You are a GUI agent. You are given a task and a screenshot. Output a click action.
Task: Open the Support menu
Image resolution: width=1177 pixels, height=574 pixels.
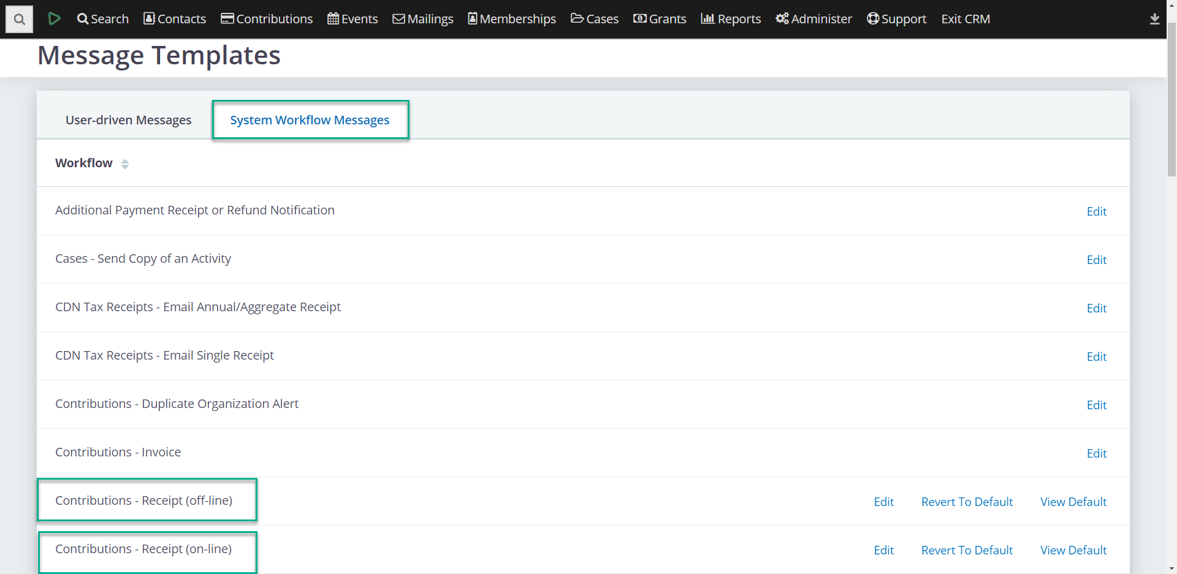click(x=896, y=19)
